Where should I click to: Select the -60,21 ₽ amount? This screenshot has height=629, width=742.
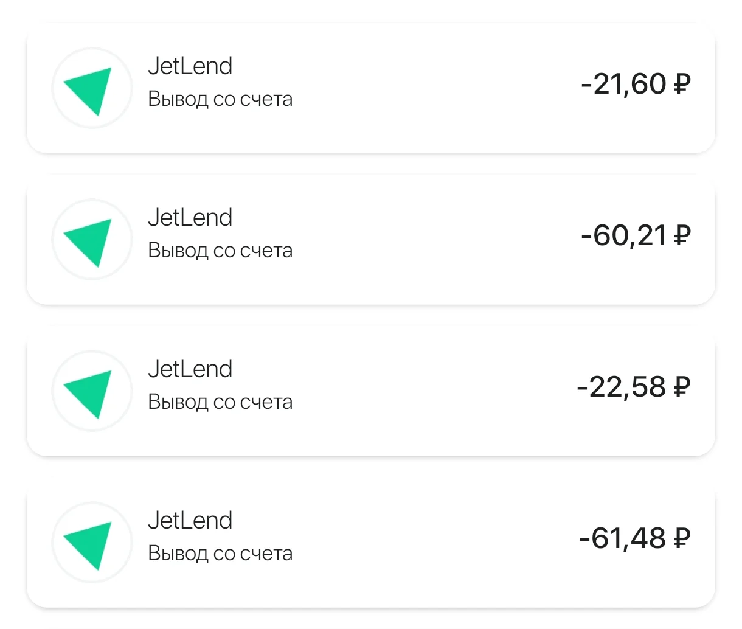636,235
